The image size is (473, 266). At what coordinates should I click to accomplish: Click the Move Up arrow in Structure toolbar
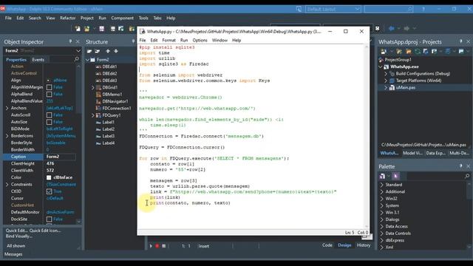click(x=108, y=51)
